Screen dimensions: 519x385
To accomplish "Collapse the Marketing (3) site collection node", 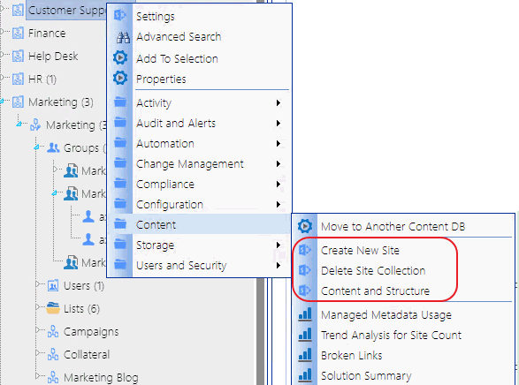I will pyautogui.click(x=2, y=101).
